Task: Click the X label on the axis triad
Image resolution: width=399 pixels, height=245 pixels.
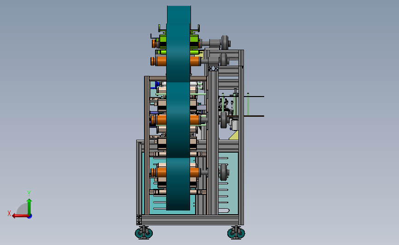Action: (9, 213)
